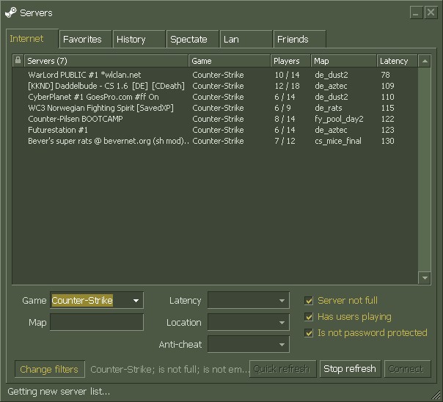Sort servers by the Players column header
443x402 pixels.
(x=290, y=61)
